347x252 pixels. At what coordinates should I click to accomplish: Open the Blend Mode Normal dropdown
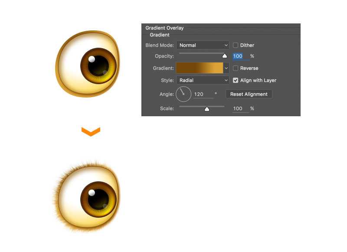(203, 45)
